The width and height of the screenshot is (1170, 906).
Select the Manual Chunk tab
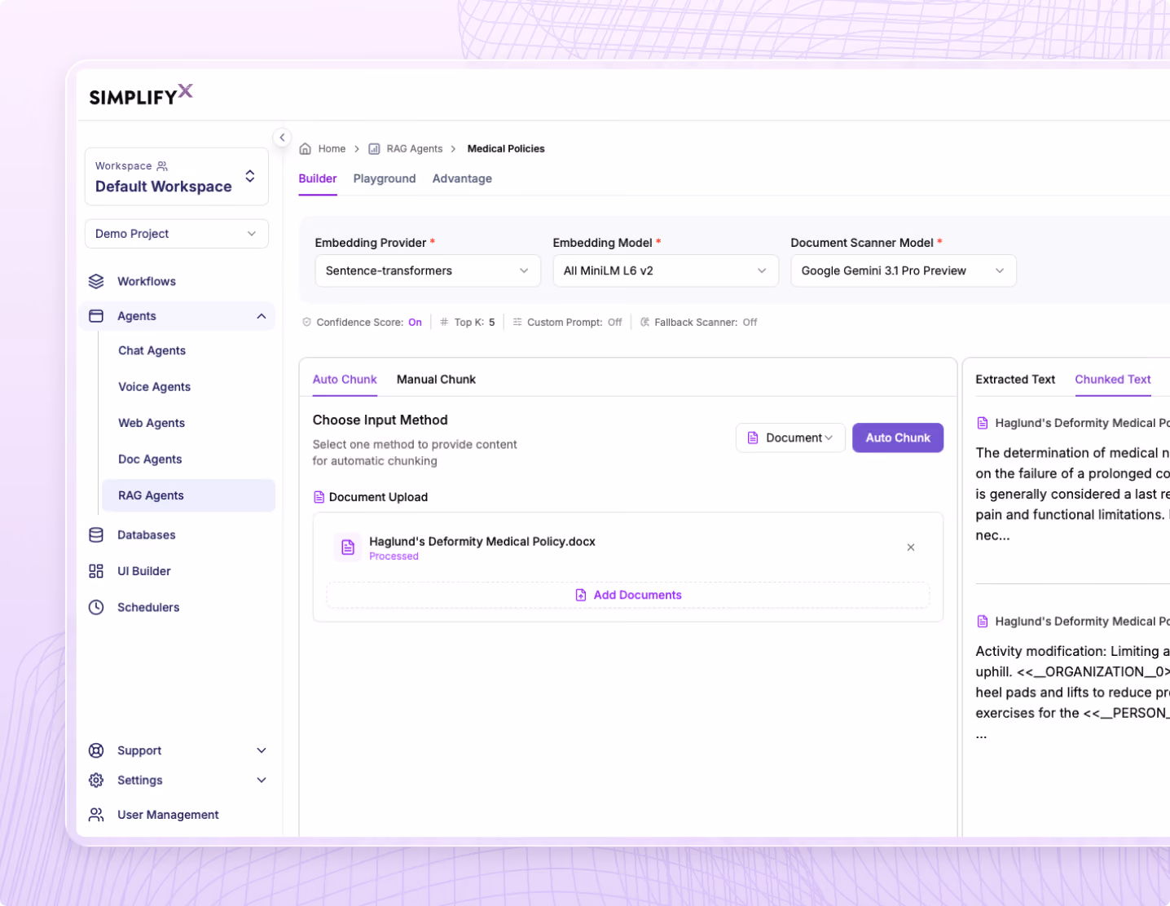(436, 380)
